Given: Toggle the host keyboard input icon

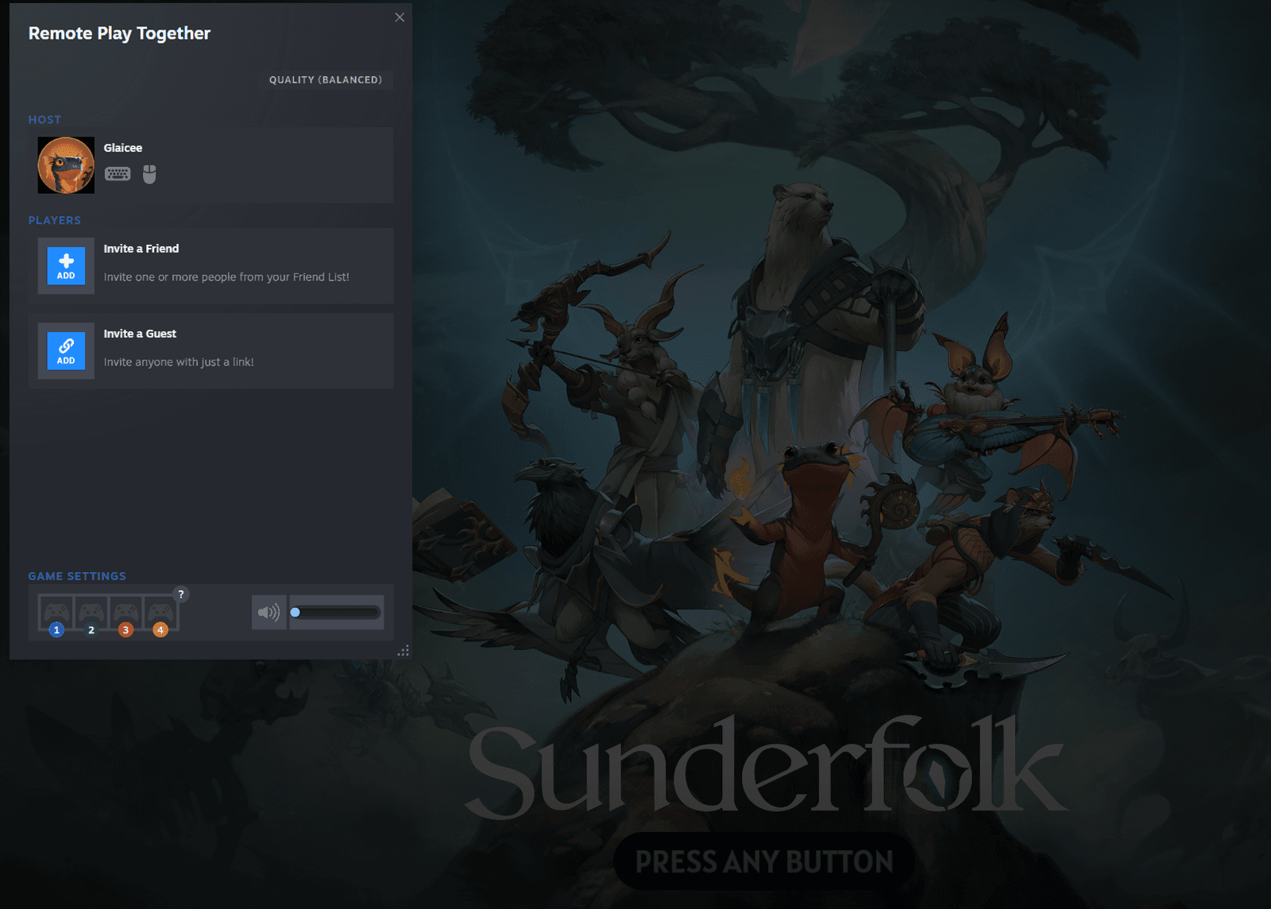Looking at the screenshot, I should [118, 174].
